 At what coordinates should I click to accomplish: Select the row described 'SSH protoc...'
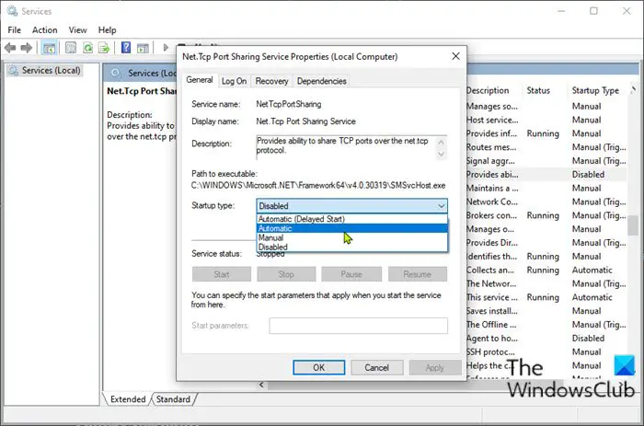coord(546,351)
